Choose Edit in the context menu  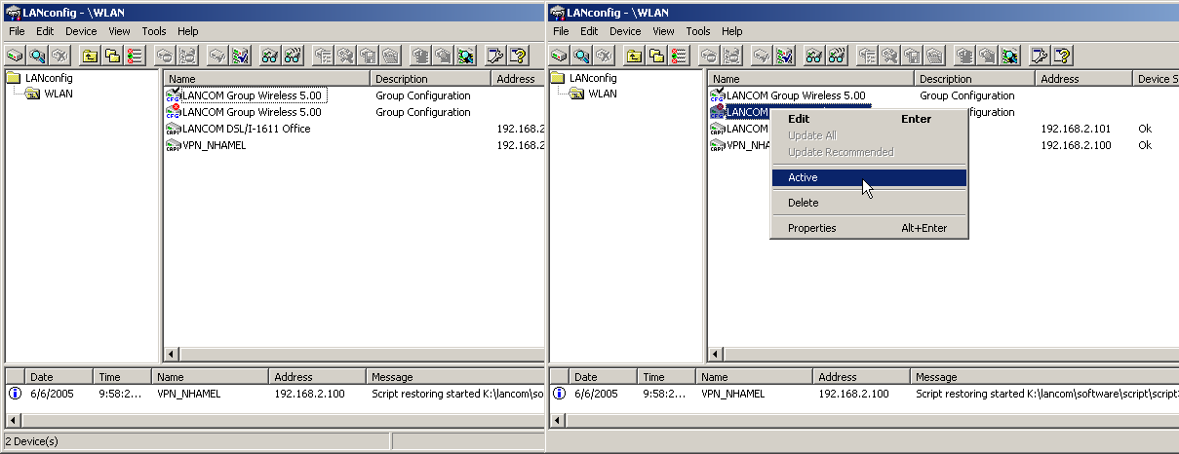pyautogui.click(x=798, y=119)
